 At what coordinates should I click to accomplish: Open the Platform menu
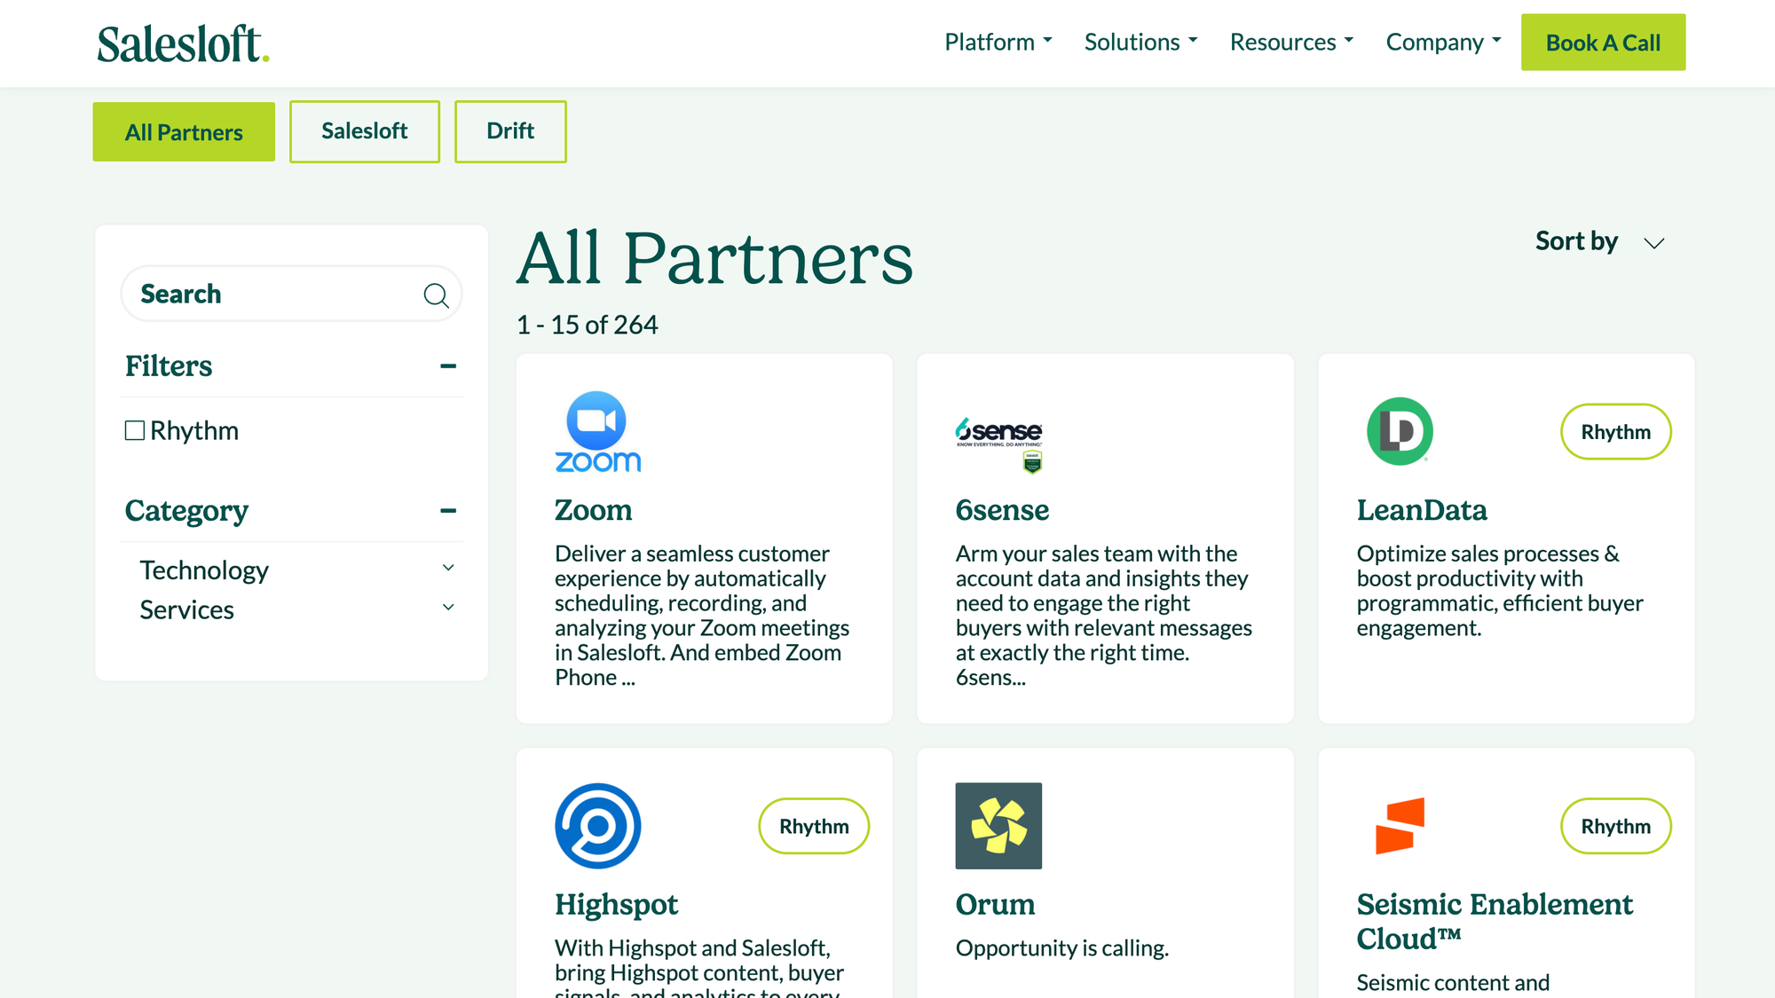998,43
